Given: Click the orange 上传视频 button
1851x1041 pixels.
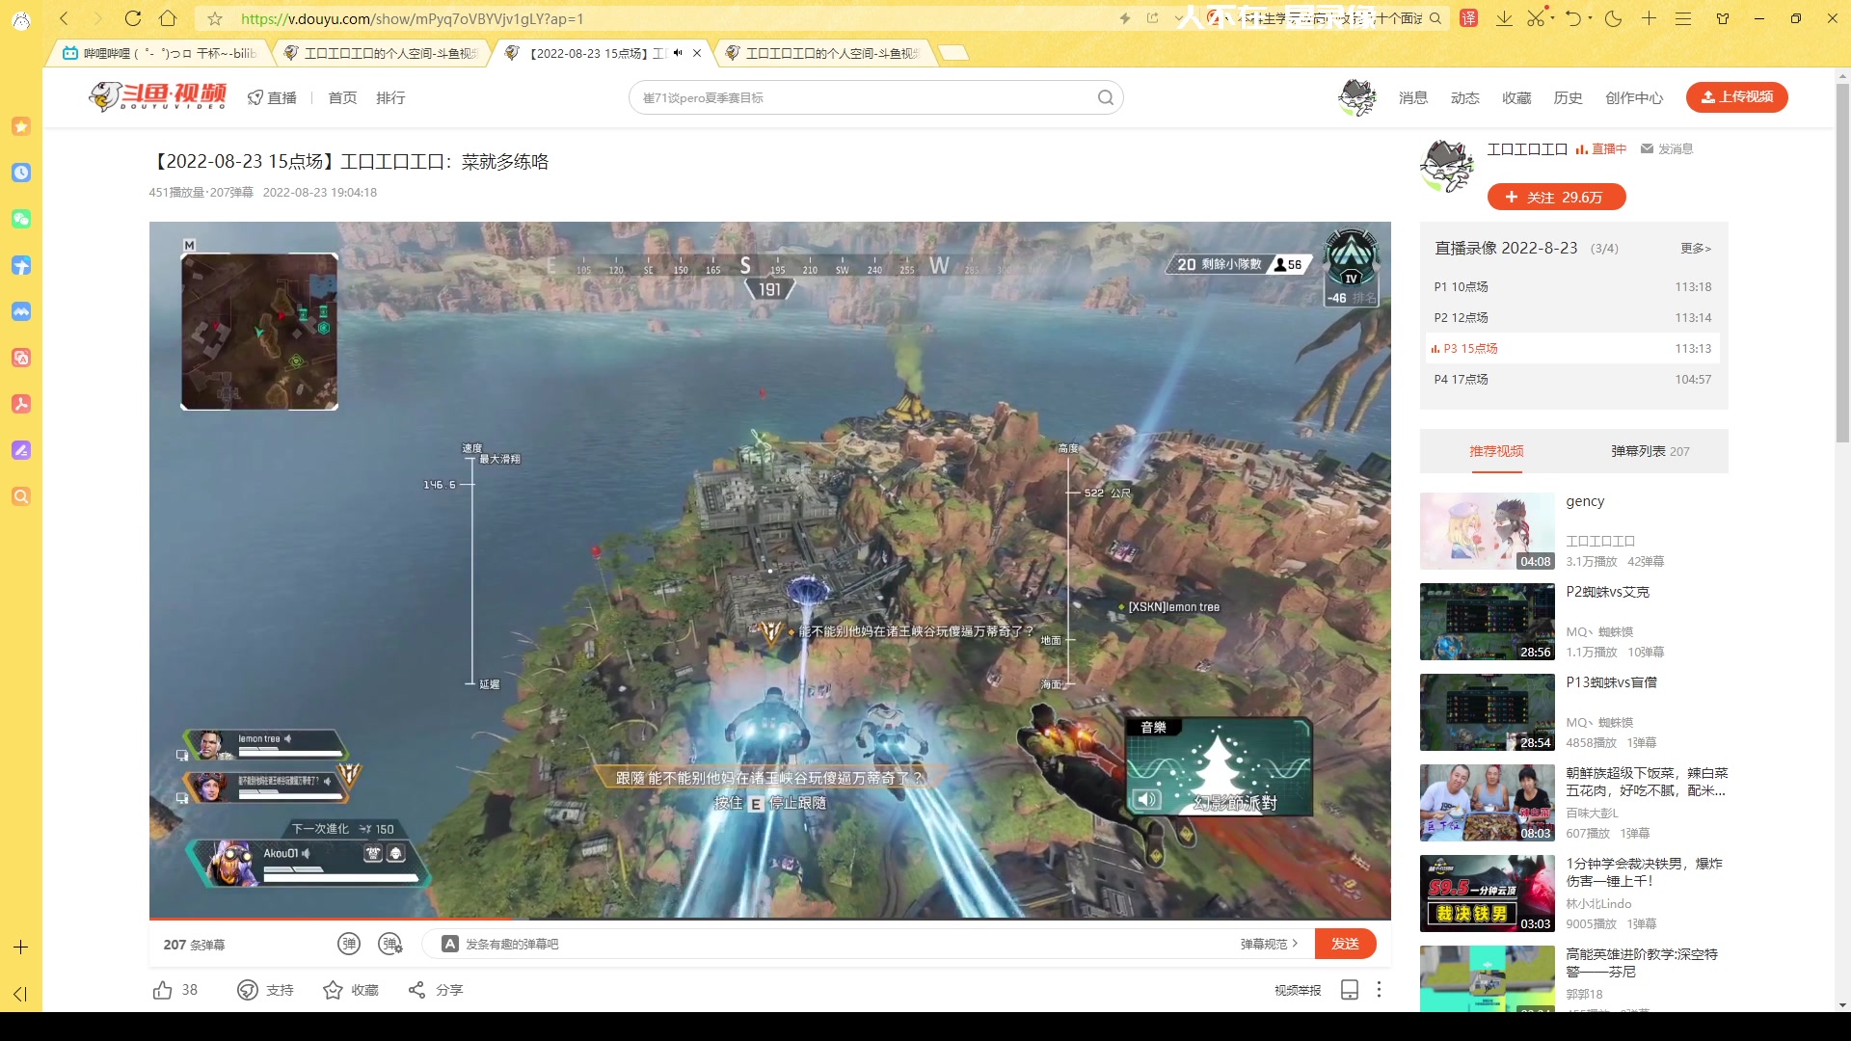Looking at the screenshot, I should pos(1736,97).
